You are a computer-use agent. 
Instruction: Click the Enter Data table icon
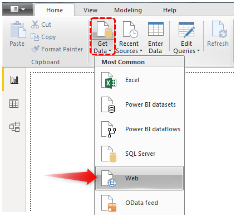point(156,29)
